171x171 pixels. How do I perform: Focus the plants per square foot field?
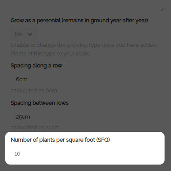[x=85, y=154]
